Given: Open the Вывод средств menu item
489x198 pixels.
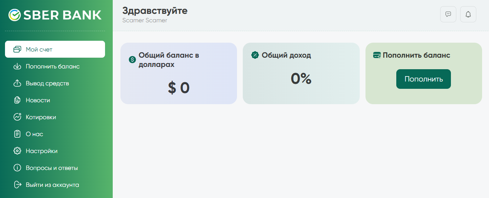Looking at the screenshot, I should [x=55, y=83].
